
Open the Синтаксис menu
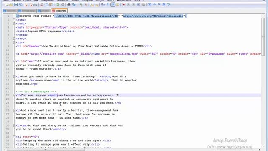tap(62, 0)
